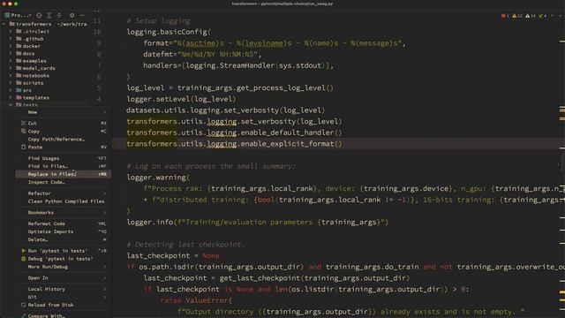
Task: Expand the docs folder
Action: coord(11,53)
